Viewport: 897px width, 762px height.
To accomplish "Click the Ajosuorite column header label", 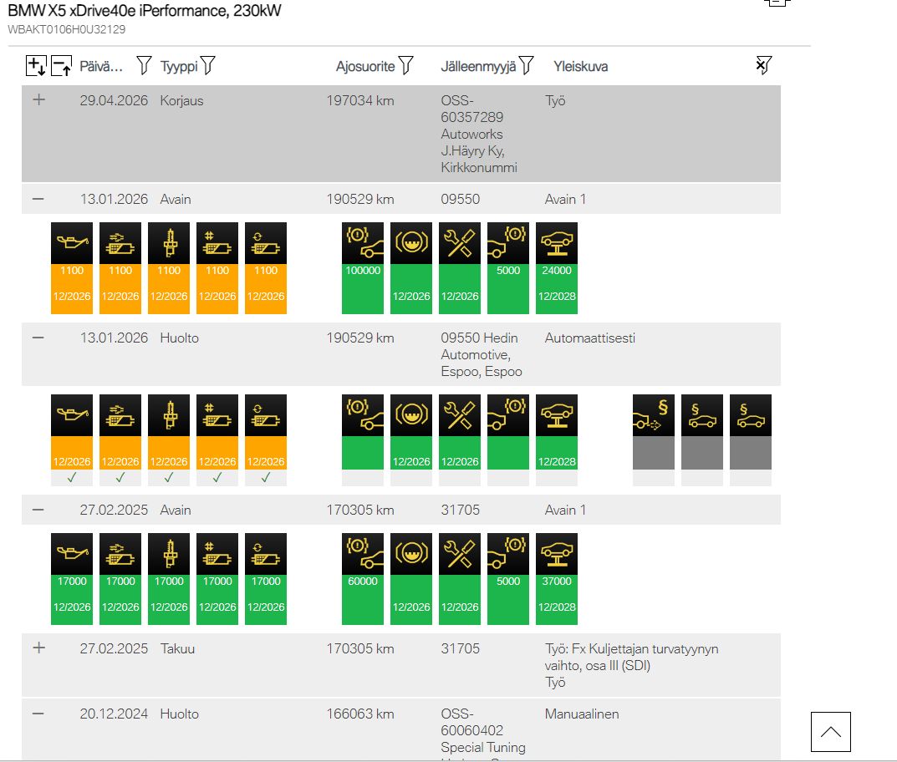I will pos(365,66).
